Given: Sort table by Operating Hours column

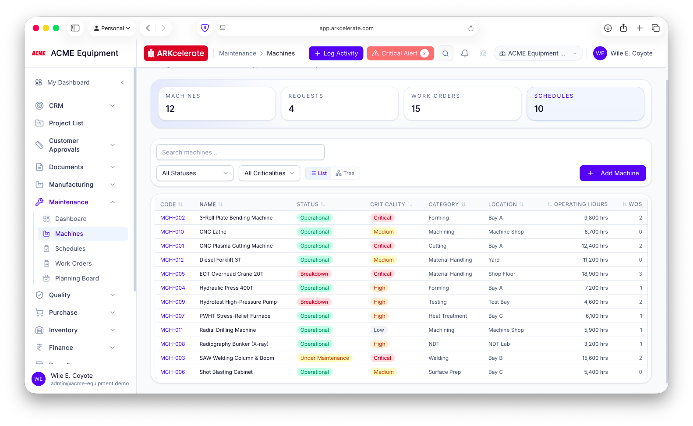Looking at the screenshot, I should [x=577, y=204].
